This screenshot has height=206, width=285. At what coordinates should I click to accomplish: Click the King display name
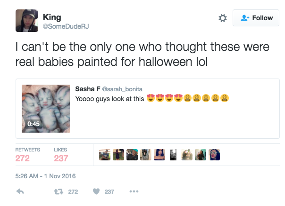pos(52,17)
